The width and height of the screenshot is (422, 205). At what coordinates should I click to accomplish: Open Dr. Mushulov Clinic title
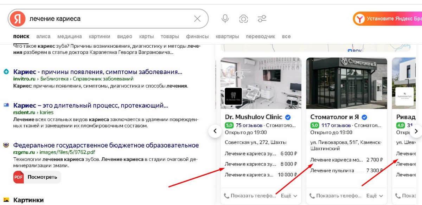(254, 117)
